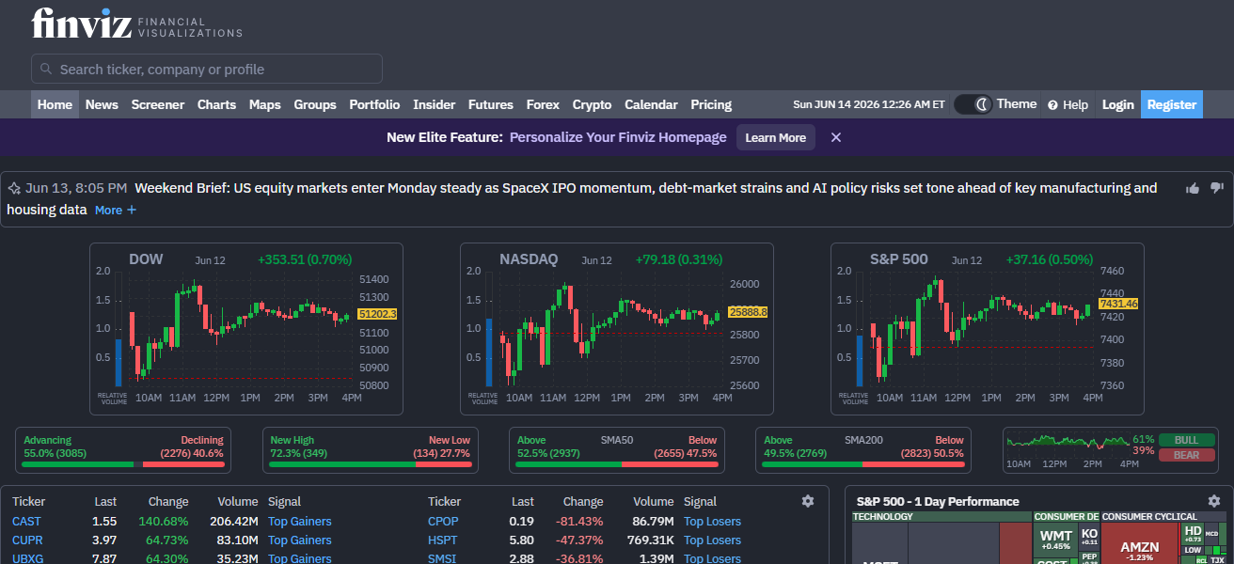Viewport: 1234px width, 564px height.
Task: Click the BEAR sentiment button
Action: (x=1187, y=455)
